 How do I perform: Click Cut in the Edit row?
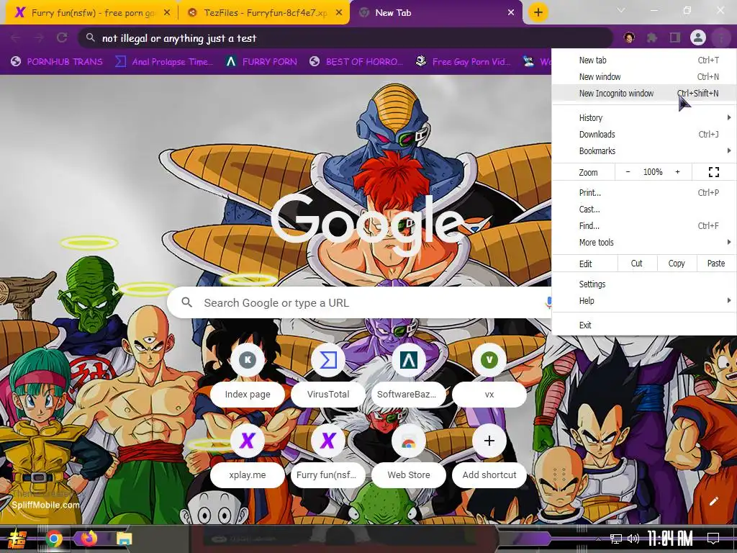click(636, 264)
